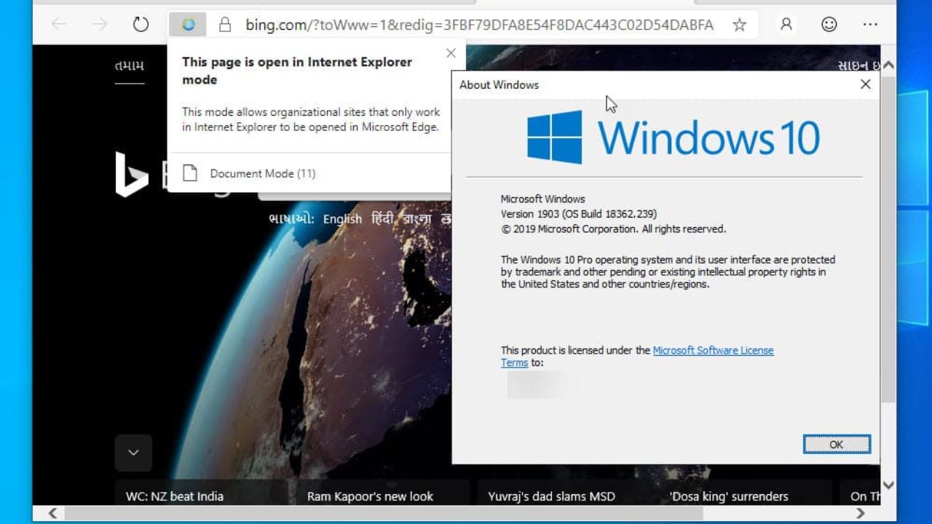Open the user profile icon
932x524 pixels.
pos(786,25)
